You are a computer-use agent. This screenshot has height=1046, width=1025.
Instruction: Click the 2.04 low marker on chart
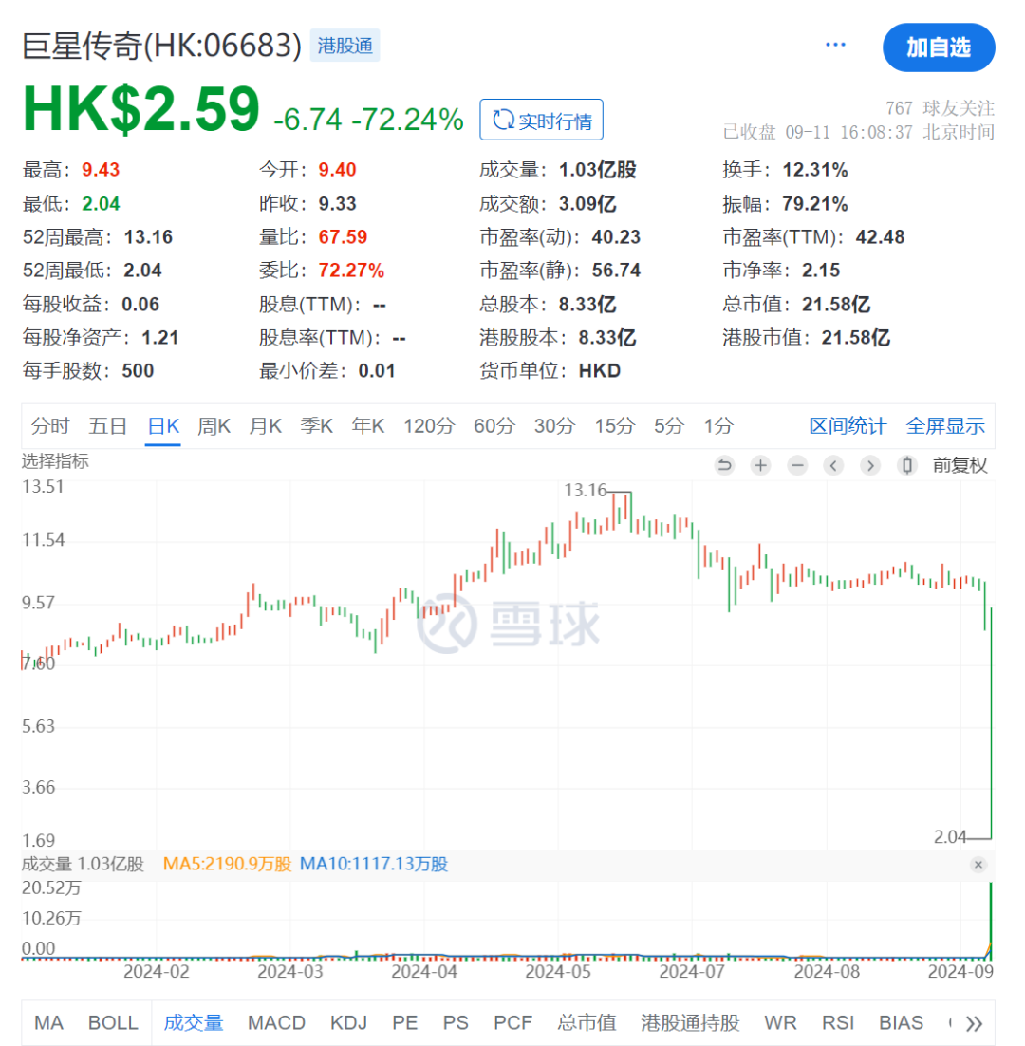tap(950, 836)
